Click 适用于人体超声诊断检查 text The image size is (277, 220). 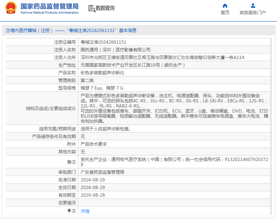click(x=106, y=129)
